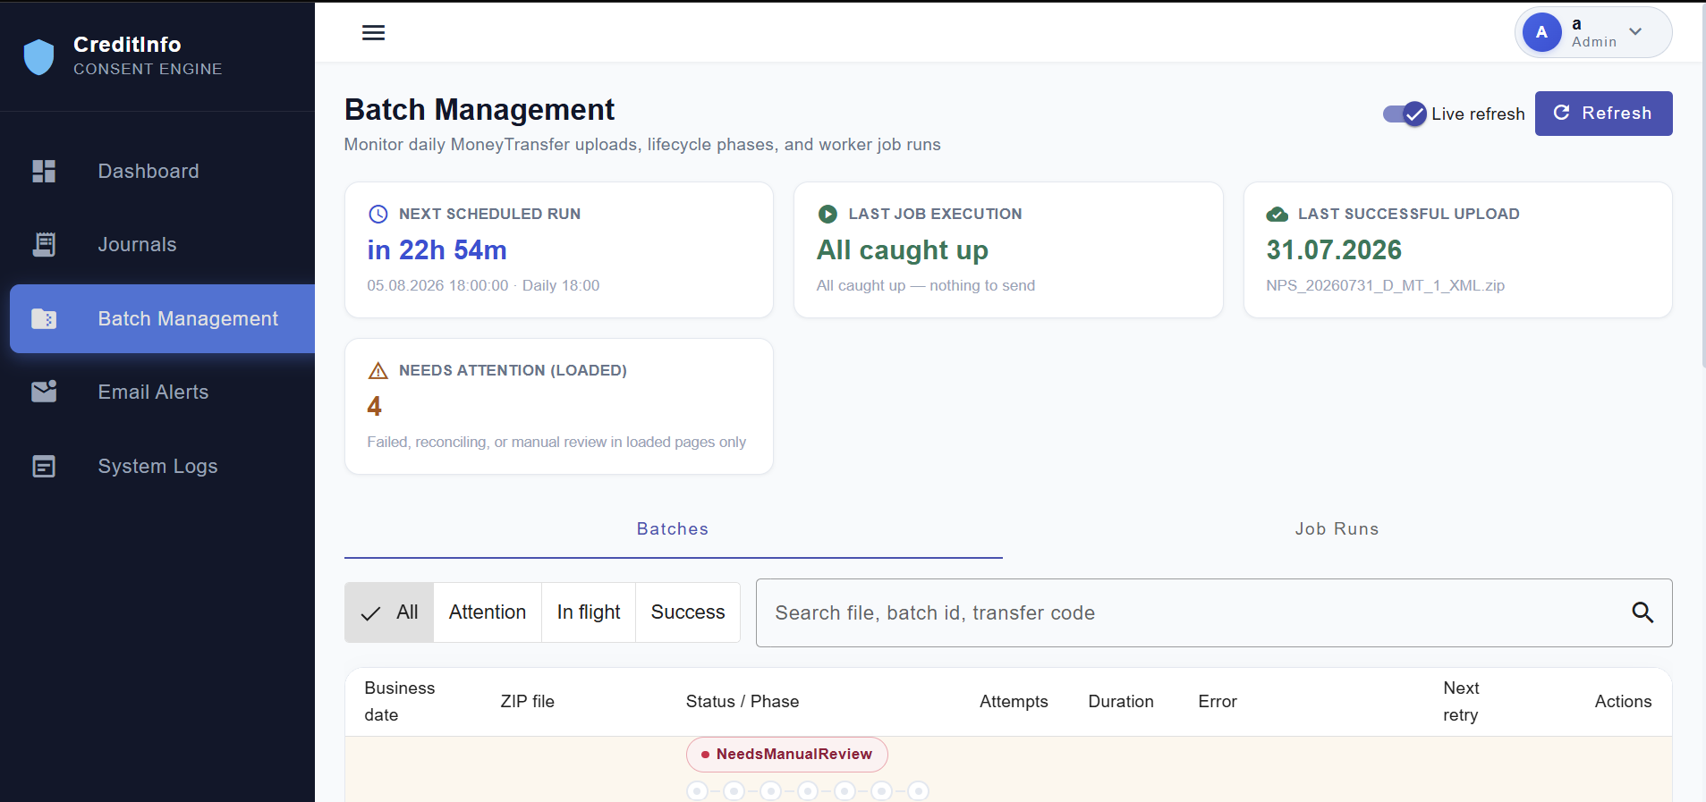
Task: Switch to the Batches tab
Action: point(673,529)
